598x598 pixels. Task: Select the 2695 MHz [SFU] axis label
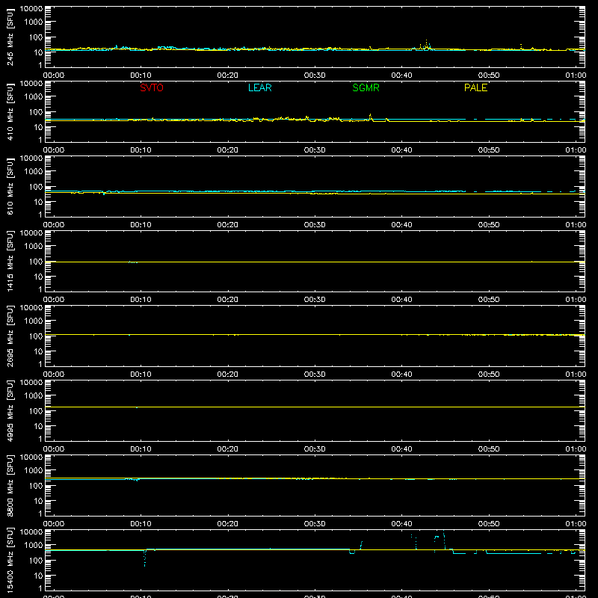coord(10,336)
